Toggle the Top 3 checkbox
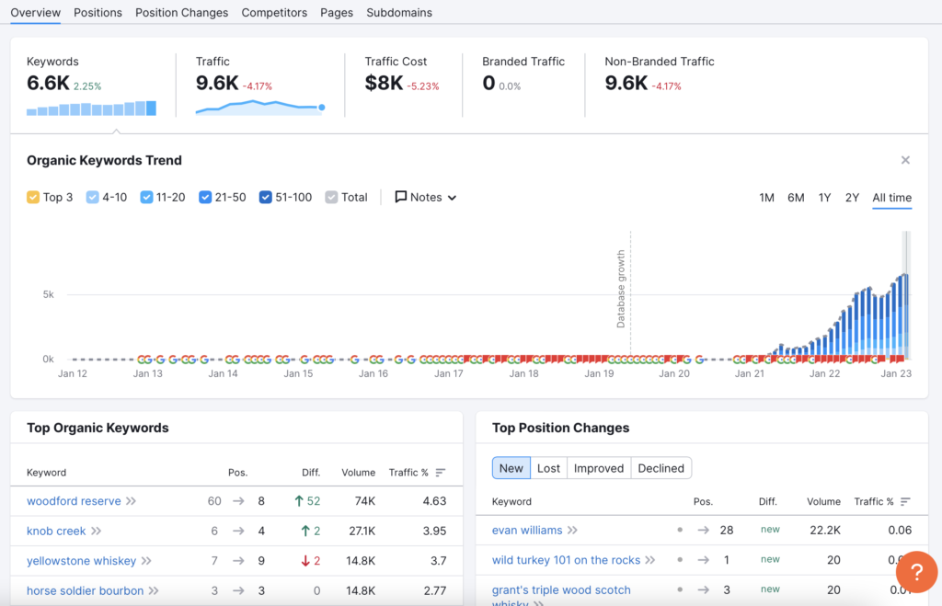The height and width of the screenshot is (606, 942). click(x=33, y=197)
